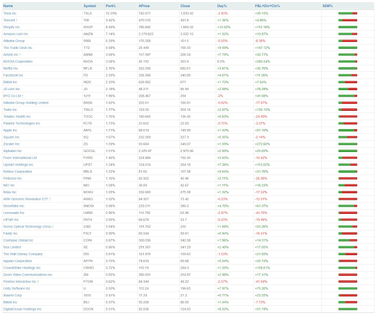Select the Close value "2,973.56"
Screen dimensions: 377x314
pos(187,151)
